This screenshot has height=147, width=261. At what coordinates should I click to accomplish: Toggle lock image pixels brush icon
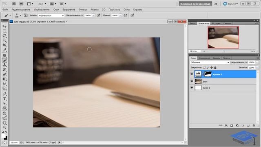[208, 67]
